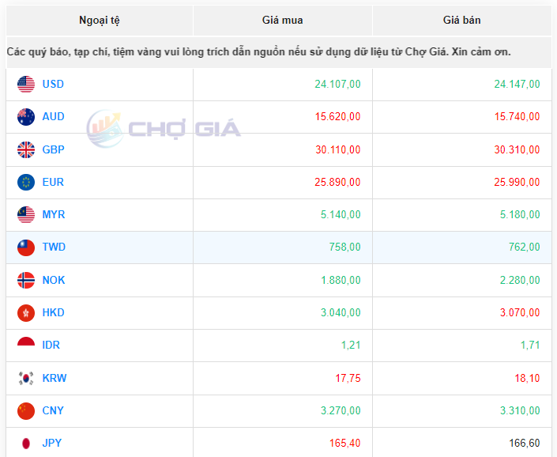This screenshot has height=457, width=557.
Task: Click the United Kingdom flag icon
Action: pos(26,149)
